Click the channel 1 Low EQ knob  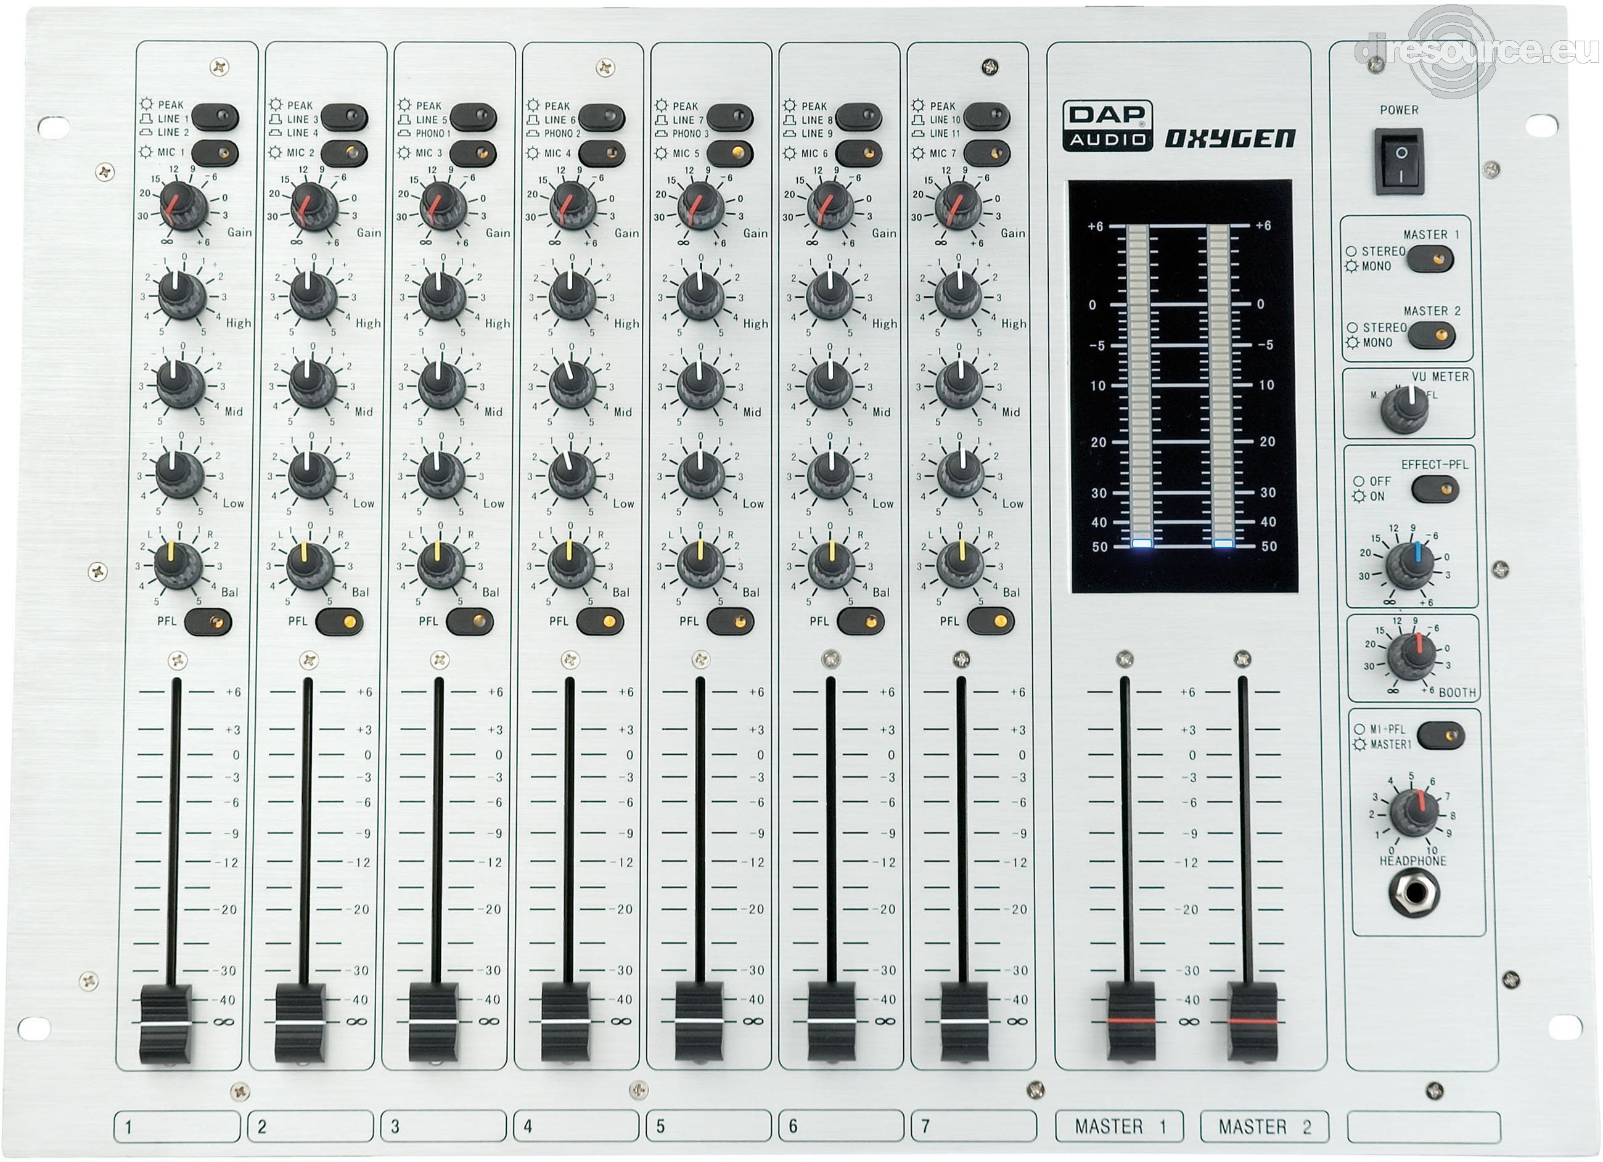pyautogui.click(x=179, y=474)
